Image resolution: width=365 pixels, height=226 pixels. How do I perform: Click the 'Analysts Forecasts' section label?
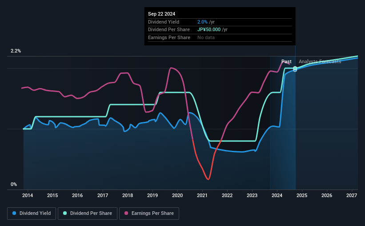click(x=320, y=61)
